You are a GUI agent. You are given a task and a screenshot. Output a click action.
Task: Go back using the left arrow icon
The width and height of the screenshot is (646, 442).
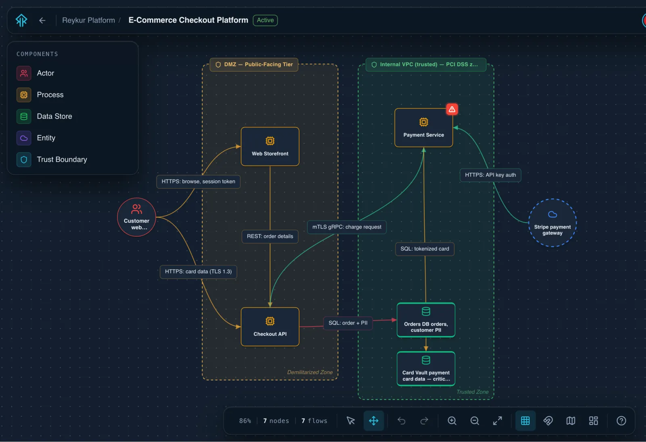click(42, 20)
